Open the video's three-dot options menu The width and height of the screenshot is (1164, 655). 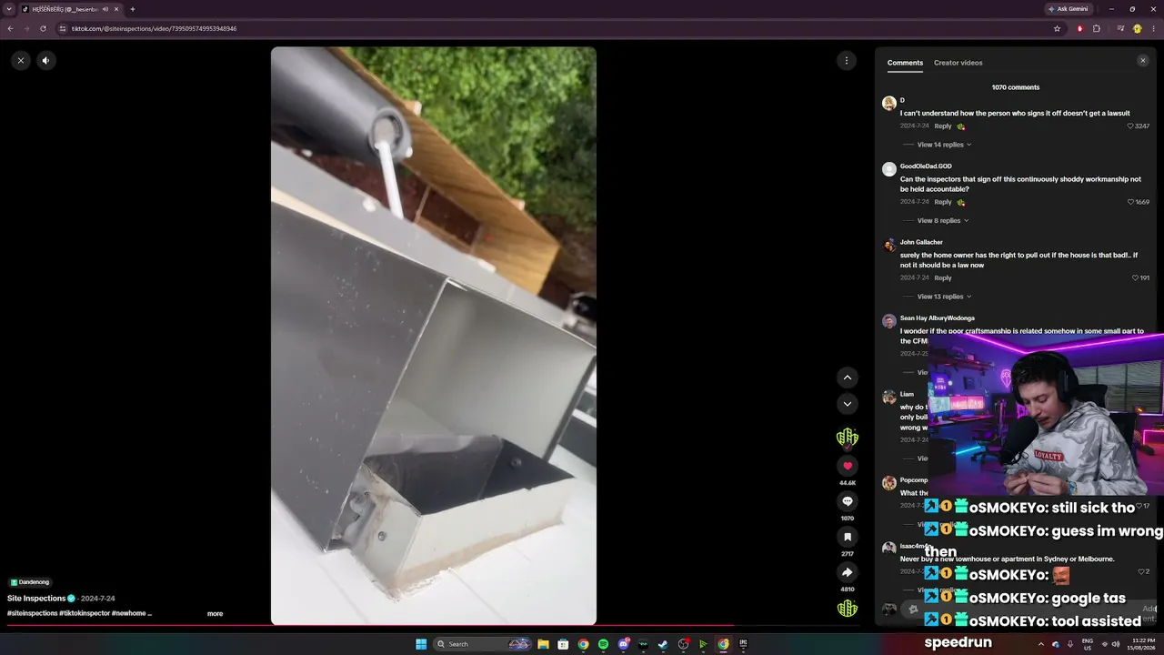click(x=847, y=61)
